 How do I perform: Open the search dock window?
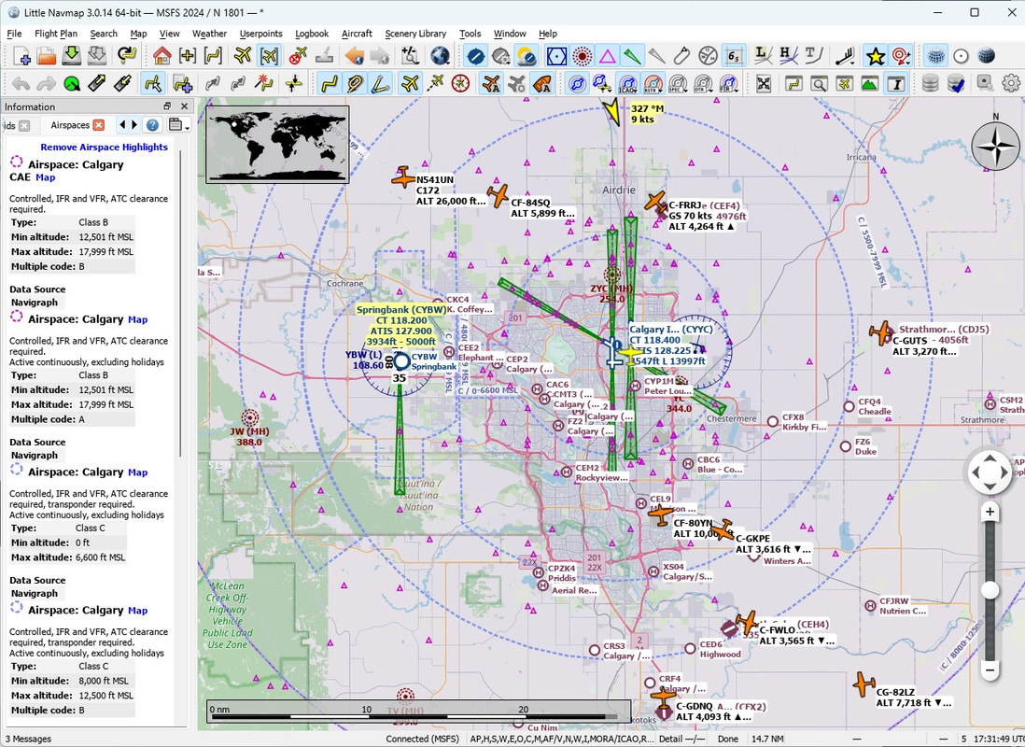[819, 84]
